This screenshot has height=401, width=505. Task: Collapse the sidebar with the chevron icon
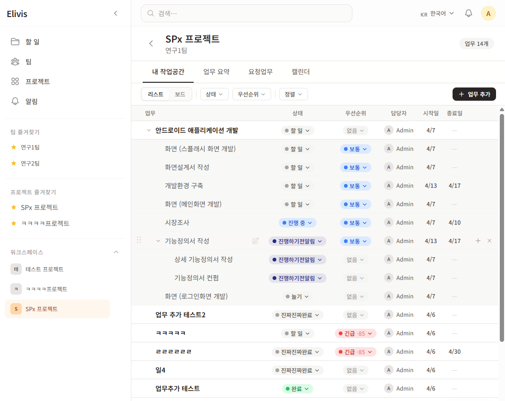pyautogui.click(x=116, y=13)
